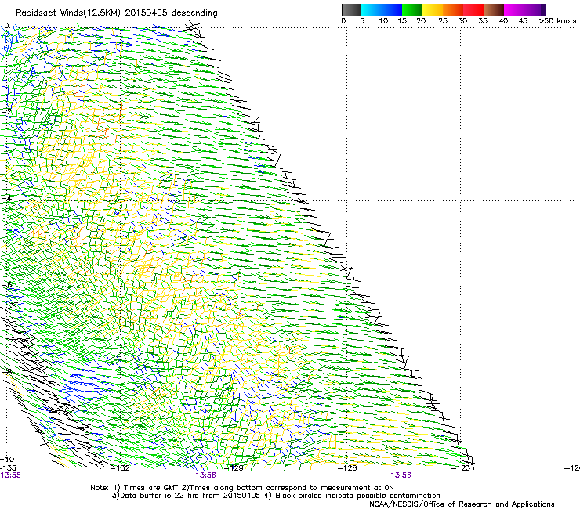Click the "-2" latitude axis label
Image resolution: width=580 pixels, height=509 pixels.
[6, 112]
